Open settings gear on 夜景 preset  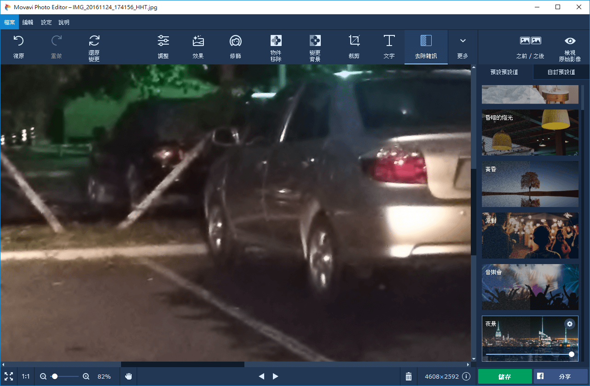[x=570, y=324]
